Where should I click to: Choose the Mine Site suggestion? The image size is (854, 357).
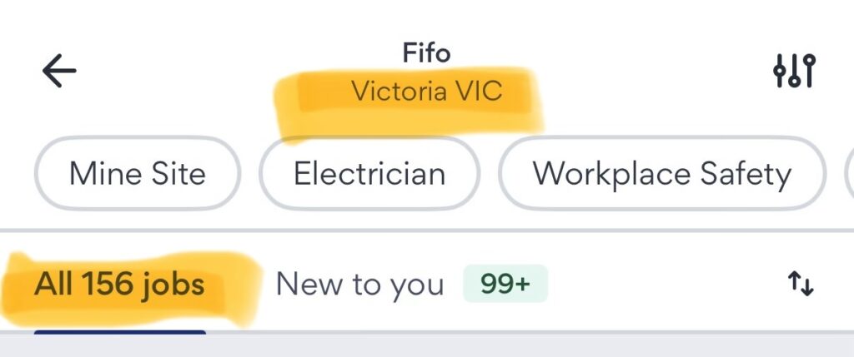[x=137, y=175]
